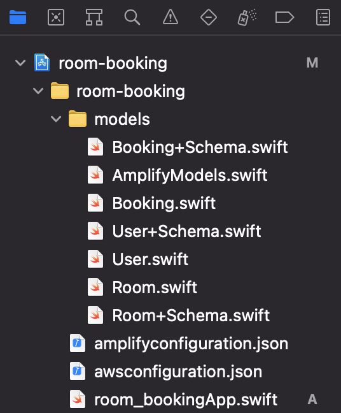Open the Project navigator folder icon

pyautogui.click(x=18, y=17)
